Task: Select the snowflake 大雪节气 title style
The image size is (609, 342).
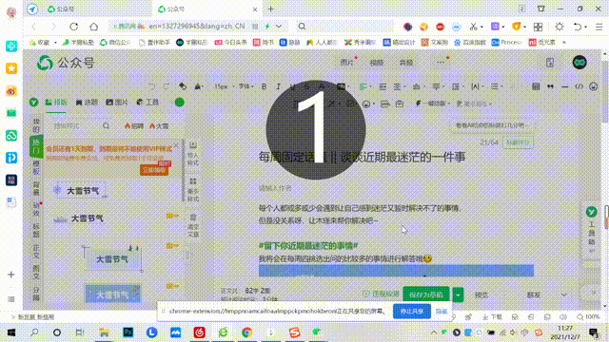Action: (80, 190)
